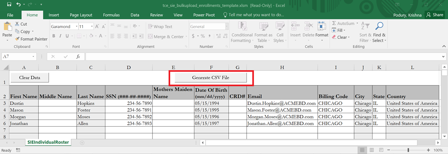Open the File tab
448x154 pixels.
coord(10,15)
